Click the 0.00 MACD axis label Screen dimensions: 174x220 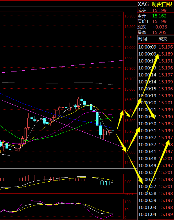point(128,182)
